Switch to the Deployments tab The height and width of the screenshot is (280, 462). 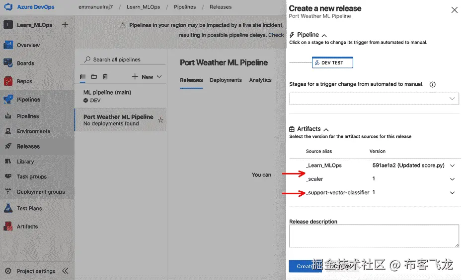pyautogui.click(x=226, y=80)
